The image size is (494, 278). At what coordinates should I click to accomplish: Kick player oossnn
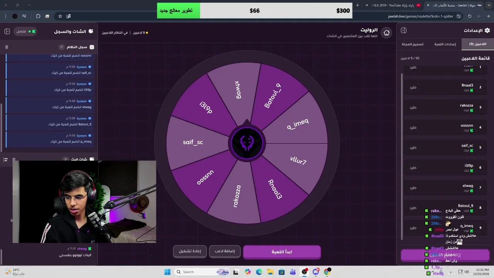[413, 127]
